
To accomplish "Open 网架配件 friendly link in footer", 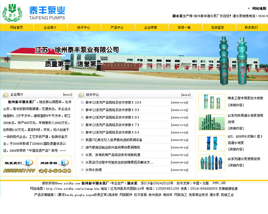I will click(x=126, y=195).
